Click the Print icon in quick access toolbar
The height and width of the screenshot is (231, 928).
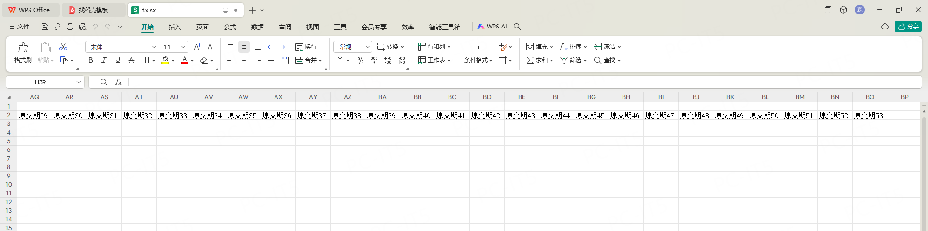pyautogui.click(x=70, y=27)
